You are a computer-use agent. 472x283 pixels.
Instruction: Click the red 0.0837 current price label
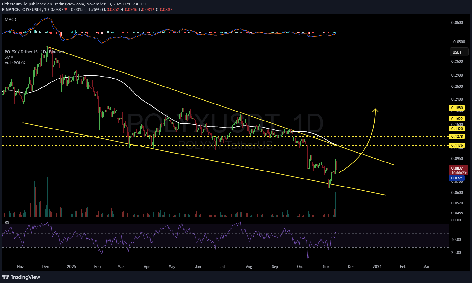coord(457,168)
